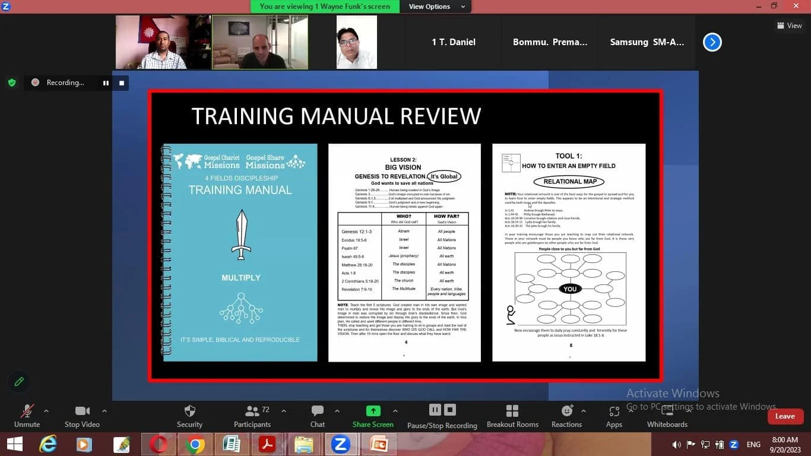Open Google Chrome from taskbar

(x=194, y=444)
